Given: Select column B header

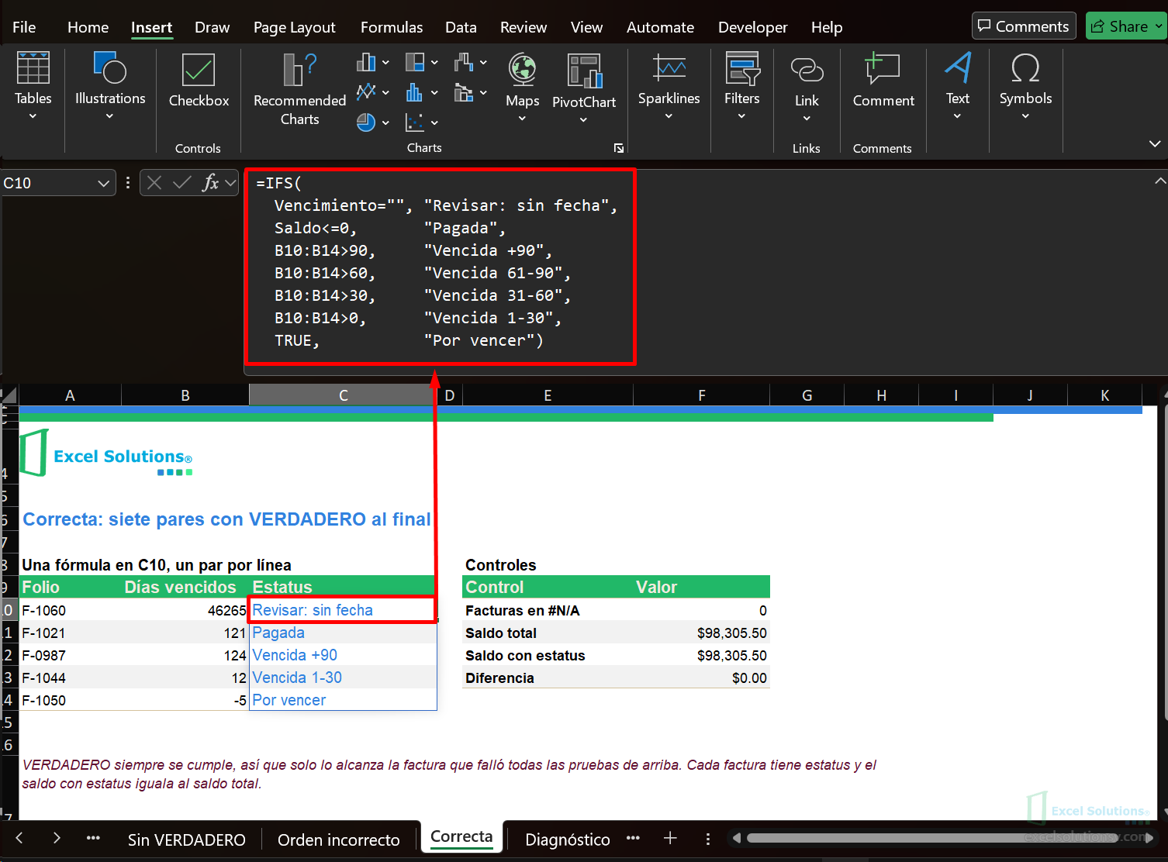Looking at the screenshot, I should tap(185, 395).
